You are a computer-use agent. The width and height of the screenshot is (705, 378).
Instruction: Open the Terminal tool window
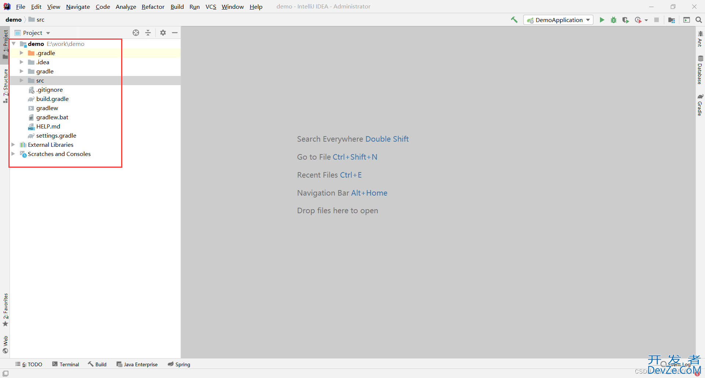(x=66, y=364)
